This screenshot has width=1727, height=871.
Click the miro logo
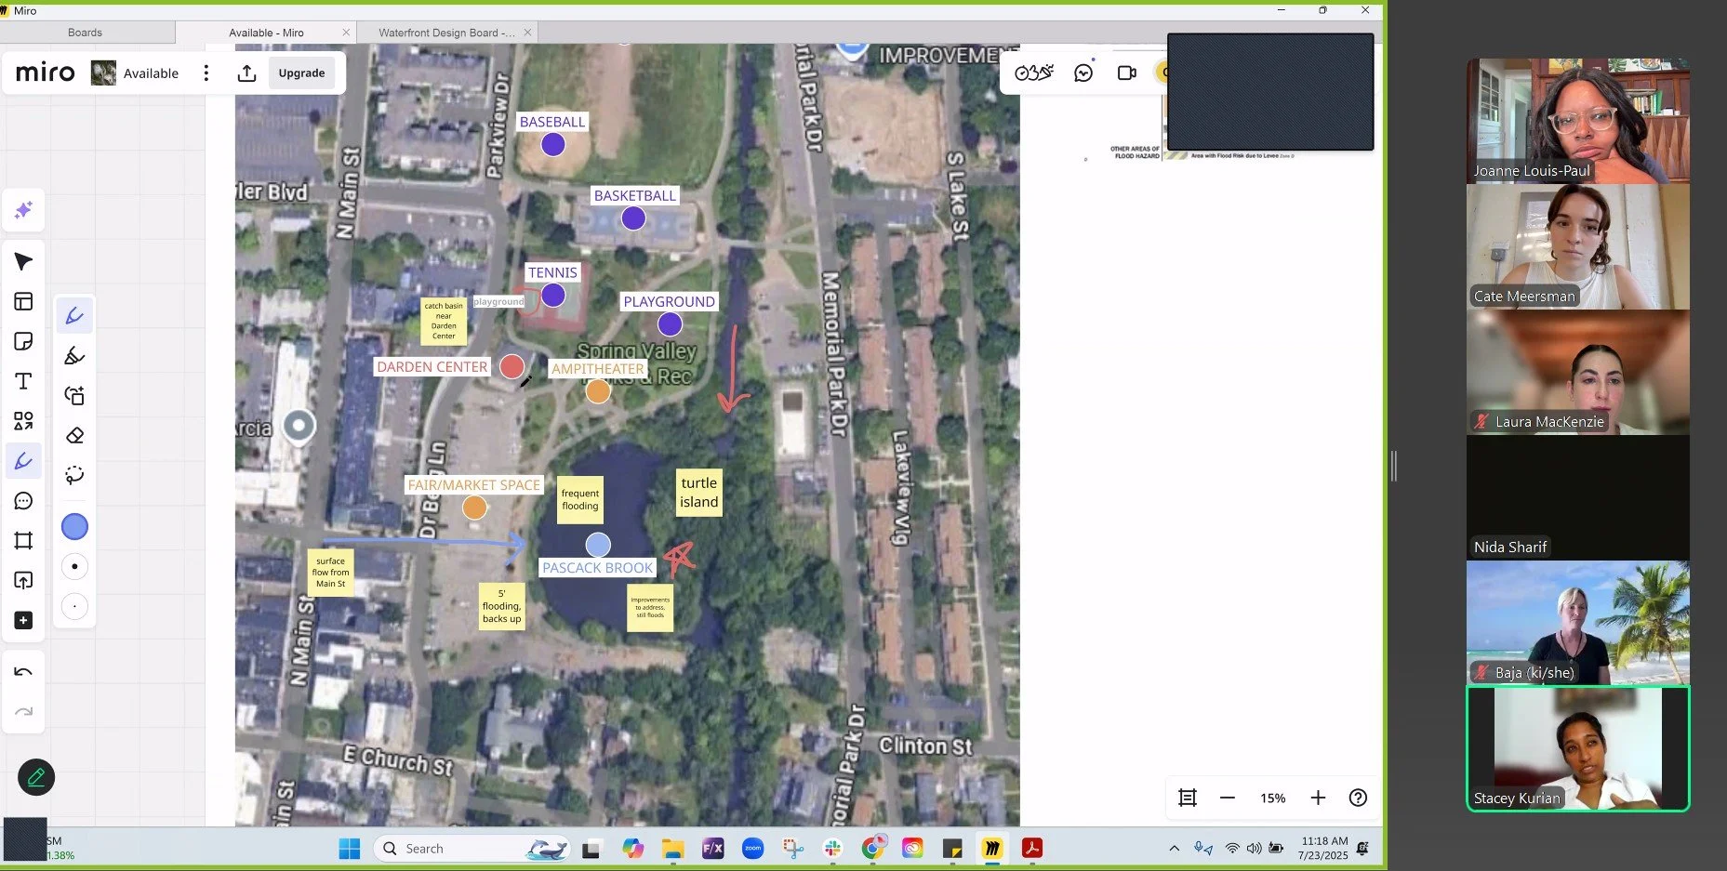point(45,73)
